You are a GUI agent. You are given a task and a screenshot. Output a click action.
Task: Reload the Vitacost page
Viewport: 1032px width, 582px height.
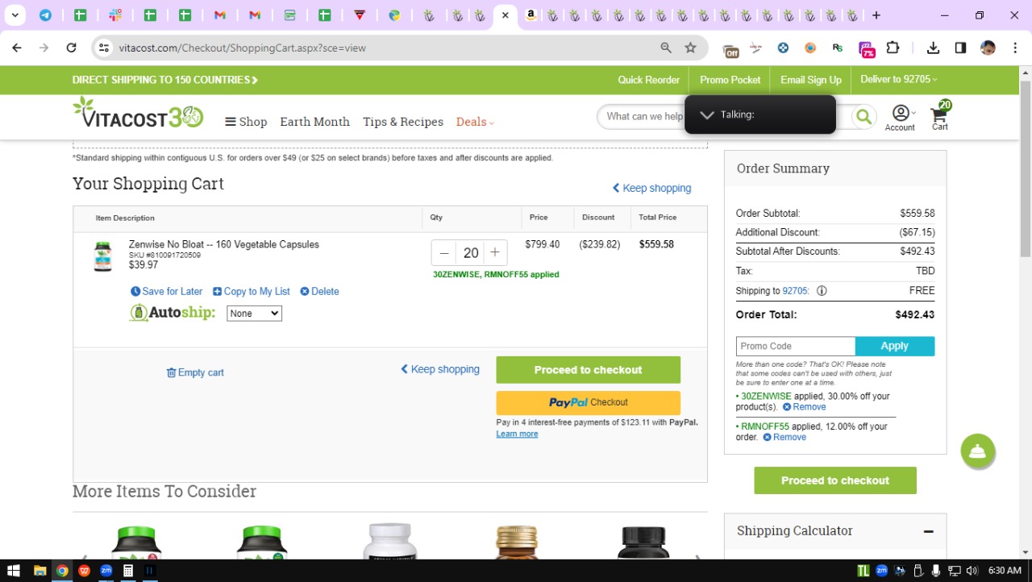[71, 48]
